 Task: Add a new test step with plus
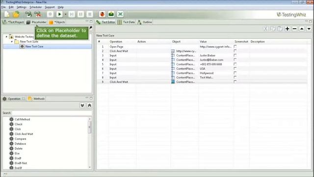click(x=288, y=29)
